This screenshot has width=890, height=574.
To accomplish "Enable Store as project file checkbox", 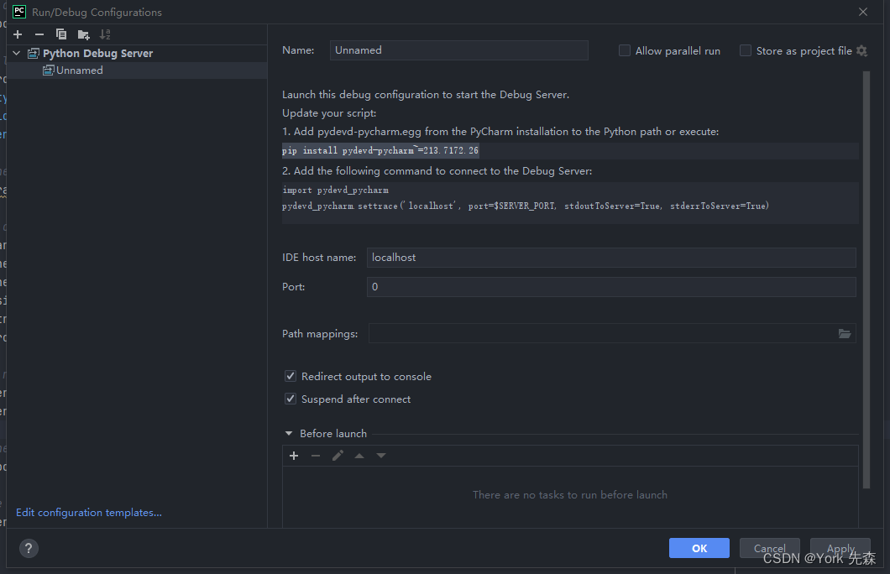I will click(x=746, y=51).
